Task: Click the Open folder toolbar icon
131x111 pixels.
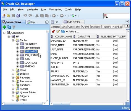Action: pyautogui.click(x=9, y=16)
